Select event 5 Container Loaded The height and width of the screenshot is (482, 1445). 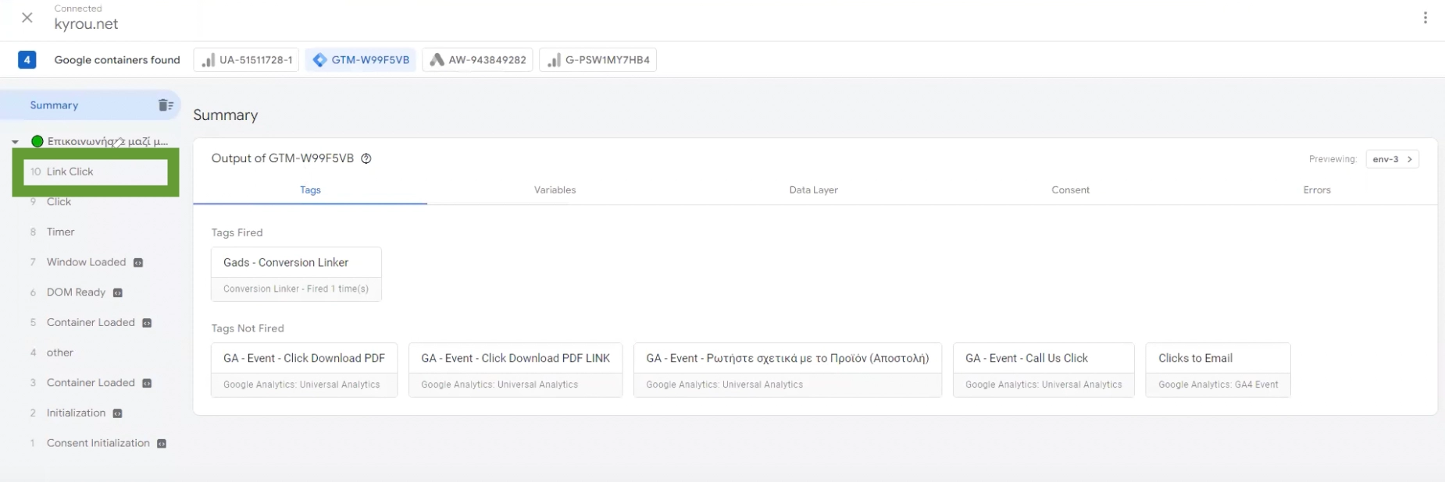(x=91, y=322)
